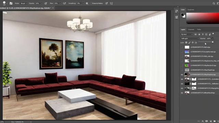Expand the layer Opacity dropdown arrow
219x123 pixels.
[212, 39]
